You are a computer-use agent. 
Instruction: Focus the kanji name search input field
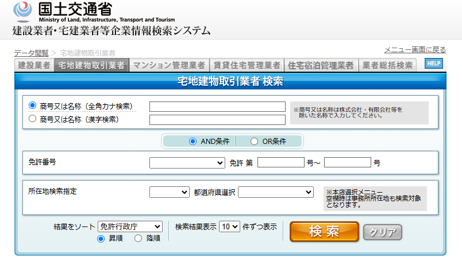point(217,120)
